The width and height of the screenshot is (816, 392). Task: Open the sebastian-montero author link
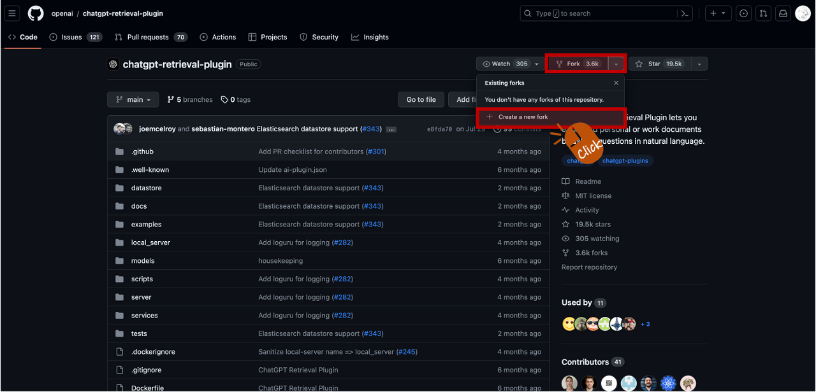pos(222,129)
